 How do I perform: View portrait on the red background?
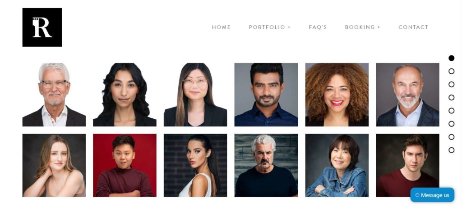pos(125,165)
